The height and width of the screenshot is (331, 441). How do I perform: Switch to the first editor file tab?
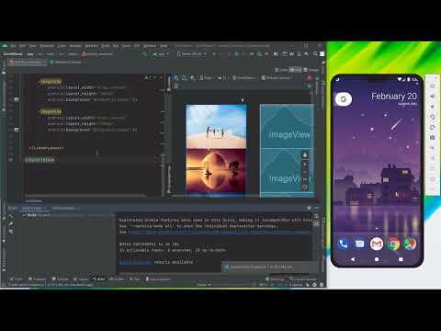pyautogui.click(x=28, y=63)
